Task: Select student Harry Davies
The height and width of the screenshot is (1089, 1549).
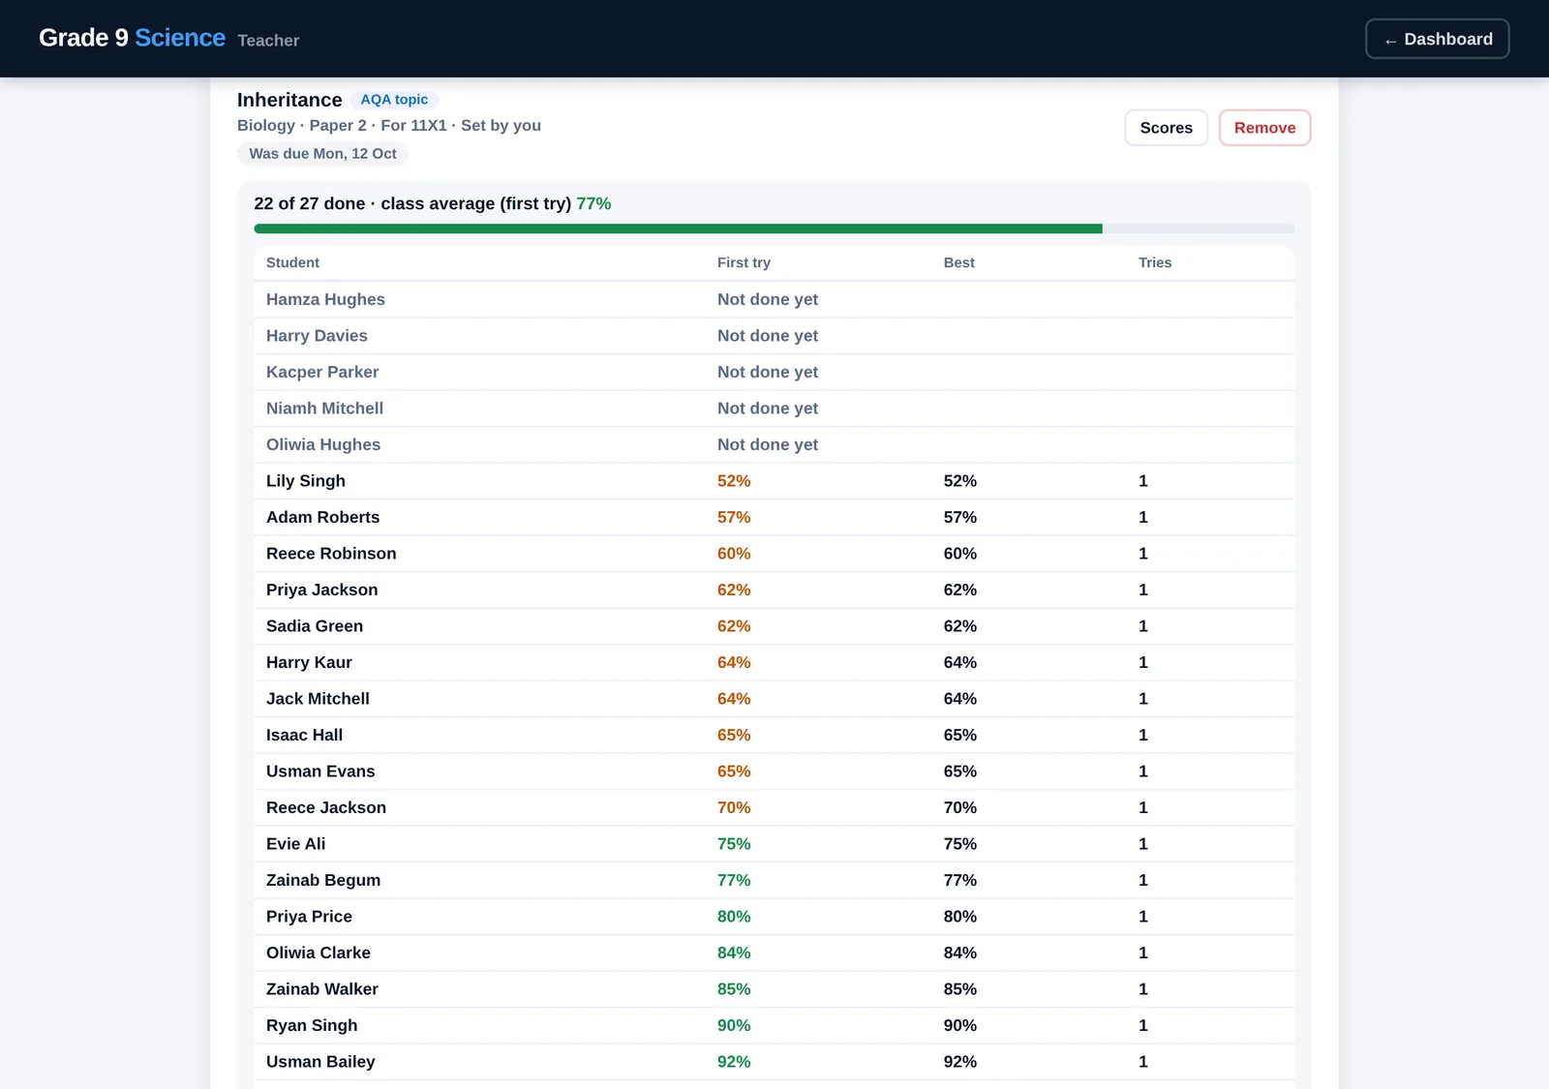Action: [317, 336]
